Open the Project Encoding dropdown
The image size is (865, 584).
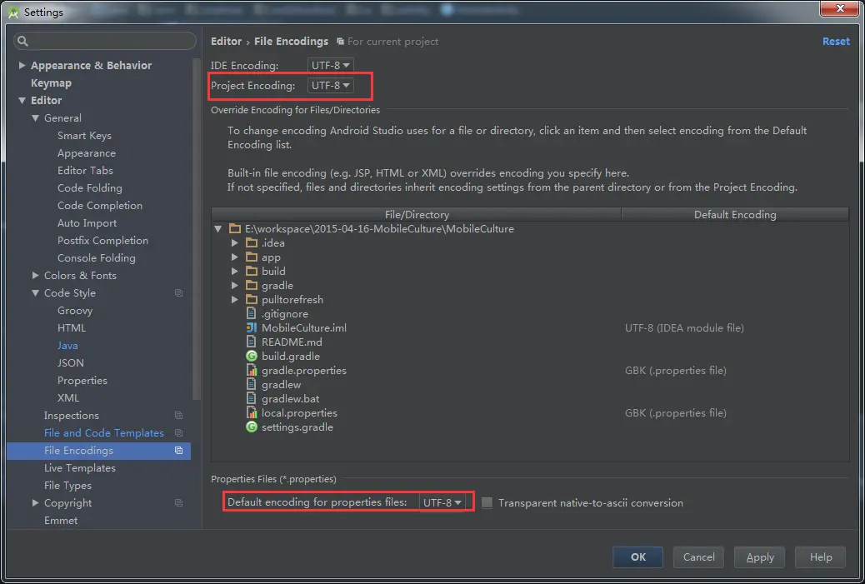[x=330, y=86]
